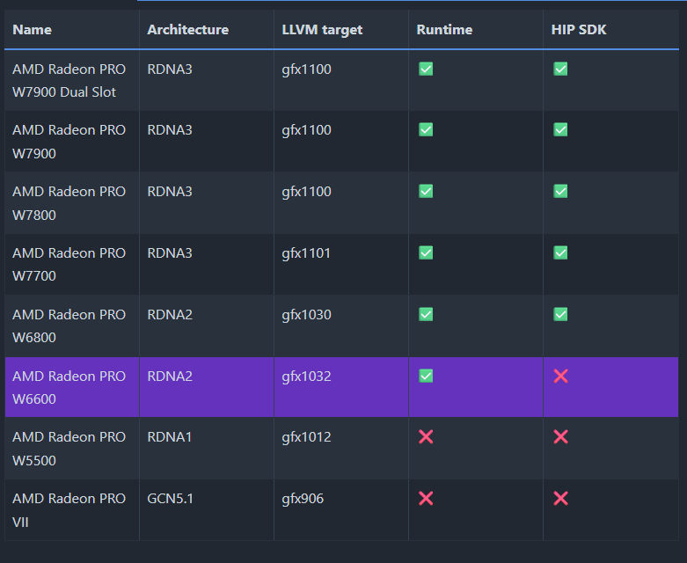
Task: Click gfx1100 in W7800 row
Action: tap(306, 192)
